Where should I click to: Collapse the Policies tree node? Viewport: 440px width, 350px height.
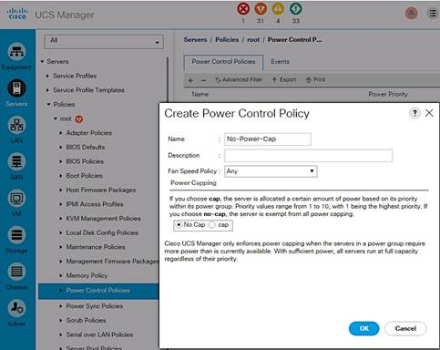pyautogui.click(x=48, y=104)
